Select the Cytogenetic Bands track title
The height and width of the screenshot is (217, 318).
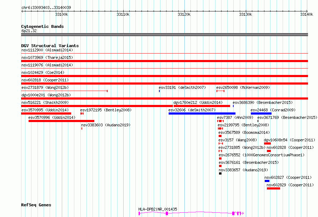[x=43, y=26]
